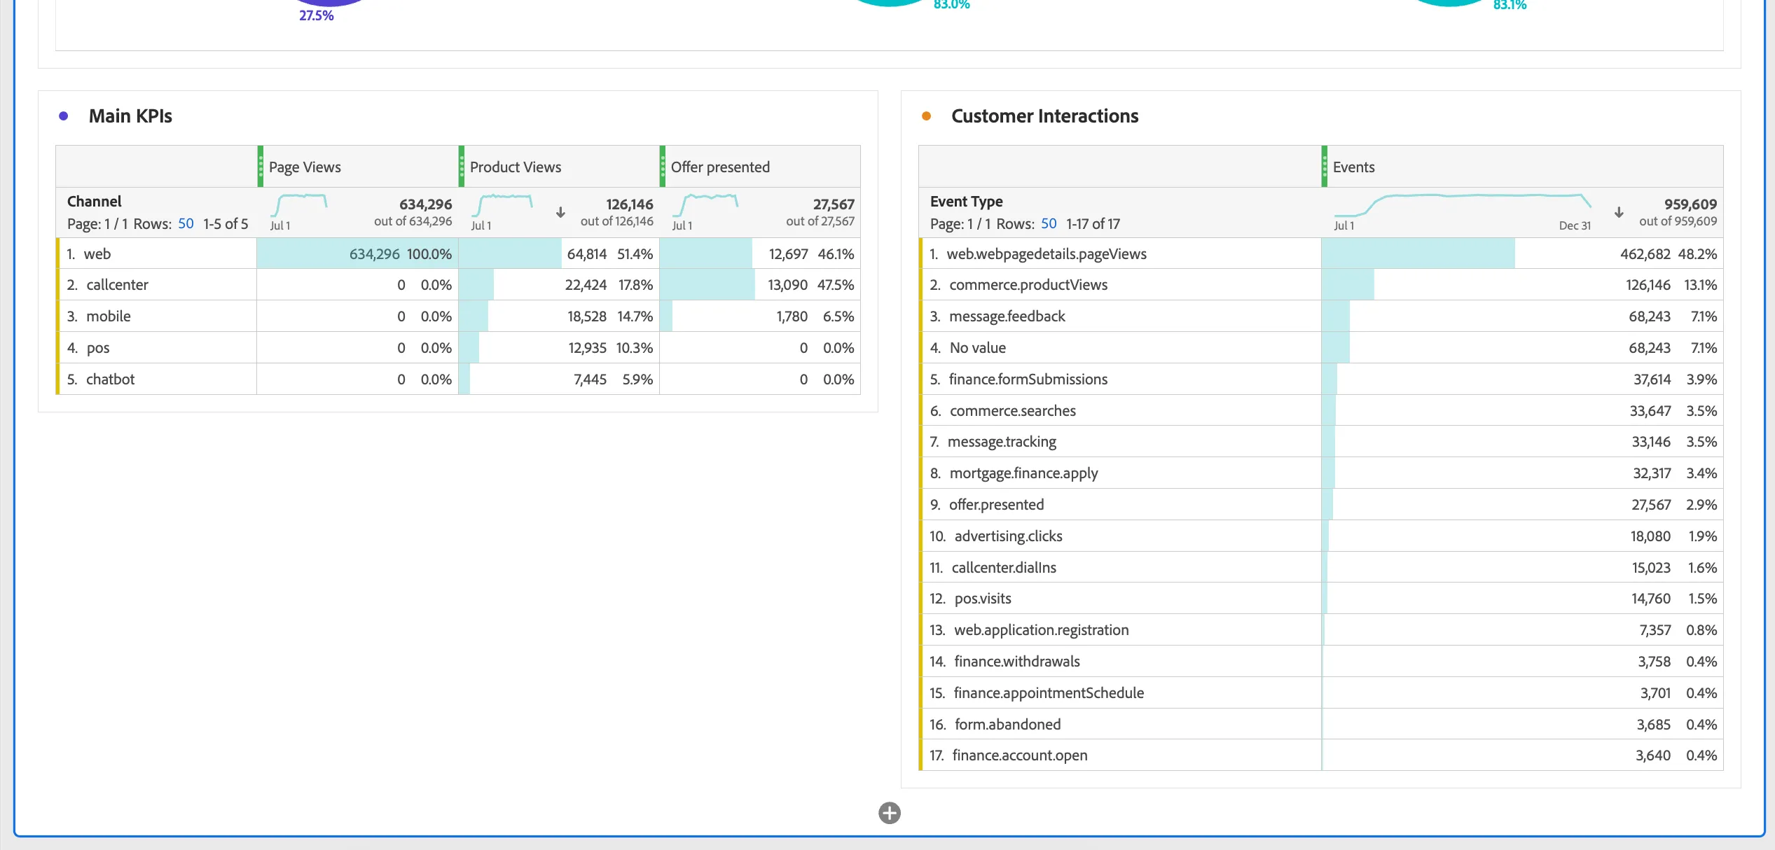Image resolution: width=1775 pixels, height=850 pixels.
Task: Click the 634,296 web Page Views cell
Action: (x=358, y=254)
